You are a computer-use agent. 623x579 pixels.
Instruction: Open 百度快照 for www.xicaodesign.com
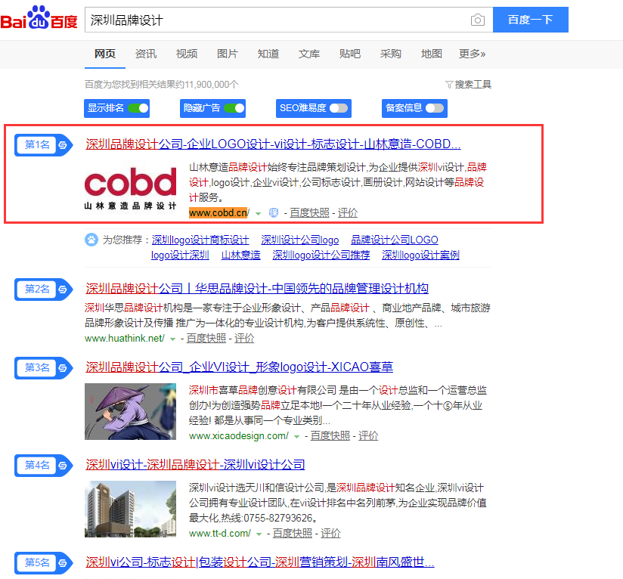330,436
